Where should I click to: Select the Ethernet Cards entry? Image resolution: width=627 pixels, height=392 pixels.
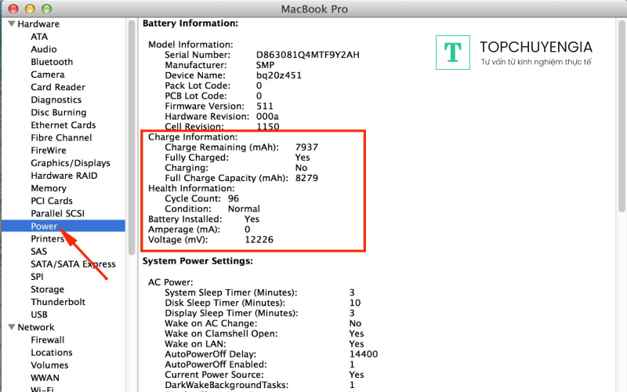click(x=63, y=125)
